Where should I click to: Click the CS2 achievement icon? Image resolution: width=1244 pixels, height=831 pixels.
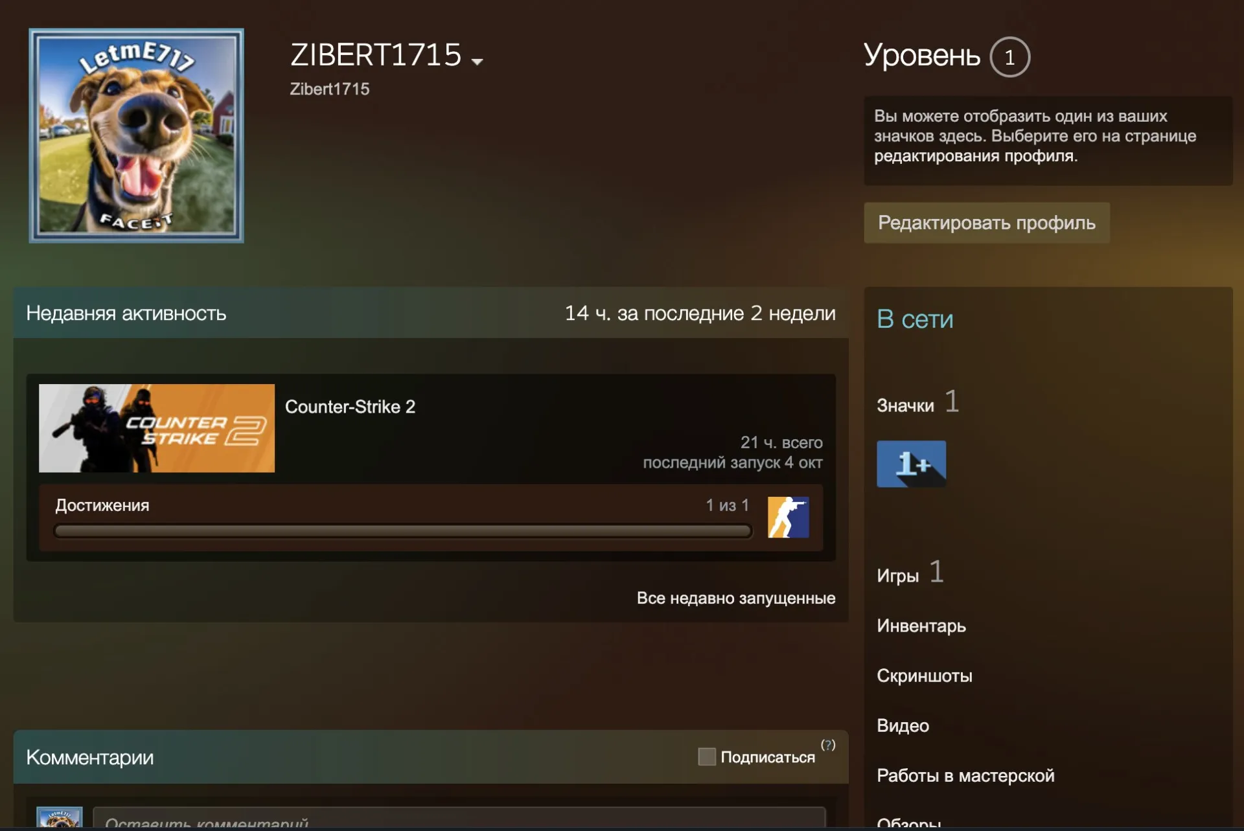788,517
